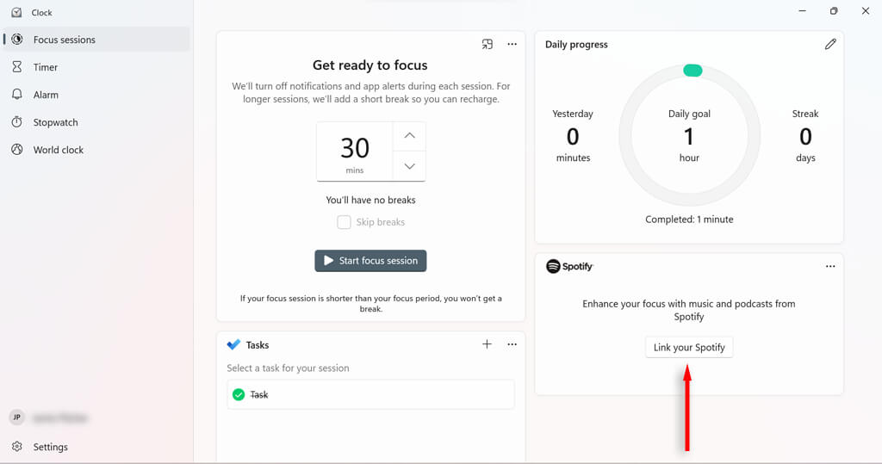Edit daily goal with the pencil icon

830,44
